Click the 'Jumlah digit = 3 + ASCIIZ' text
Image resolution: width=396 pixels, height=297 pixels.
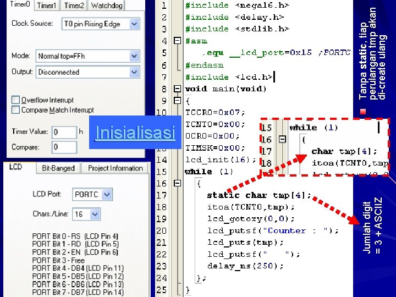372,226
